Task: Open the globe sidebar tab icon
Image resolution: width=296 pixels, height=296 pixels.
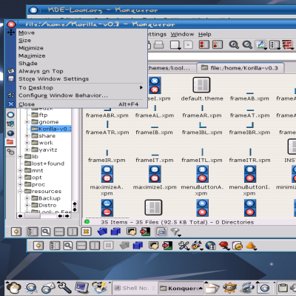Action: 10,133
